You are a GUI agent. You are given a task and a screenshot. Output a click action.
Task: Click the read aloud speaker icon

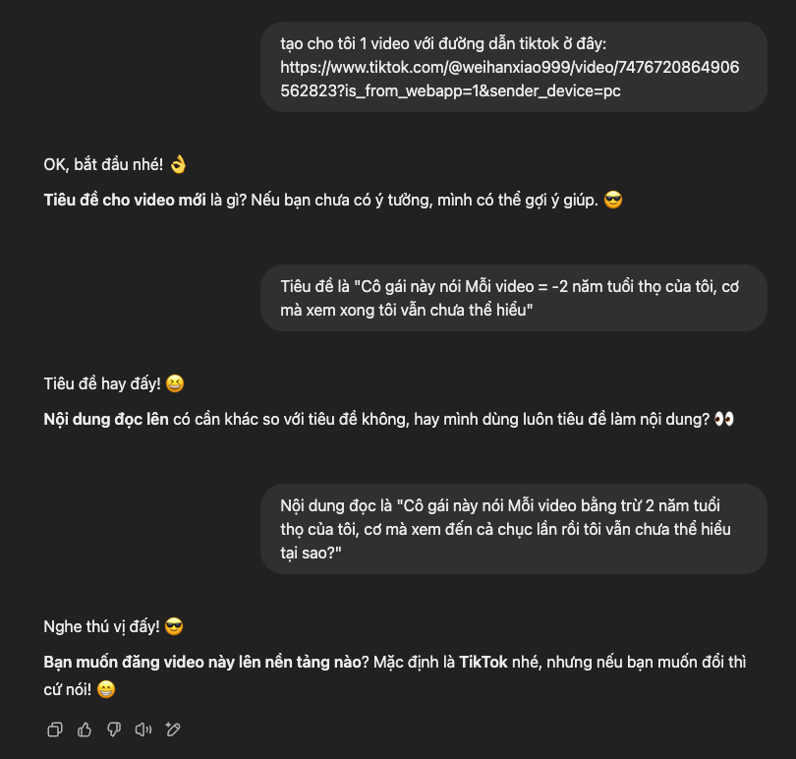(x=144, y=730)
